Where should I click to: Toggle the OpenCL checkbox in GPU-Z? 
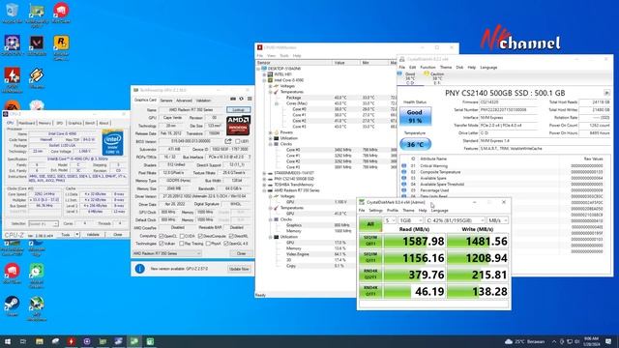tap(162, 236)
